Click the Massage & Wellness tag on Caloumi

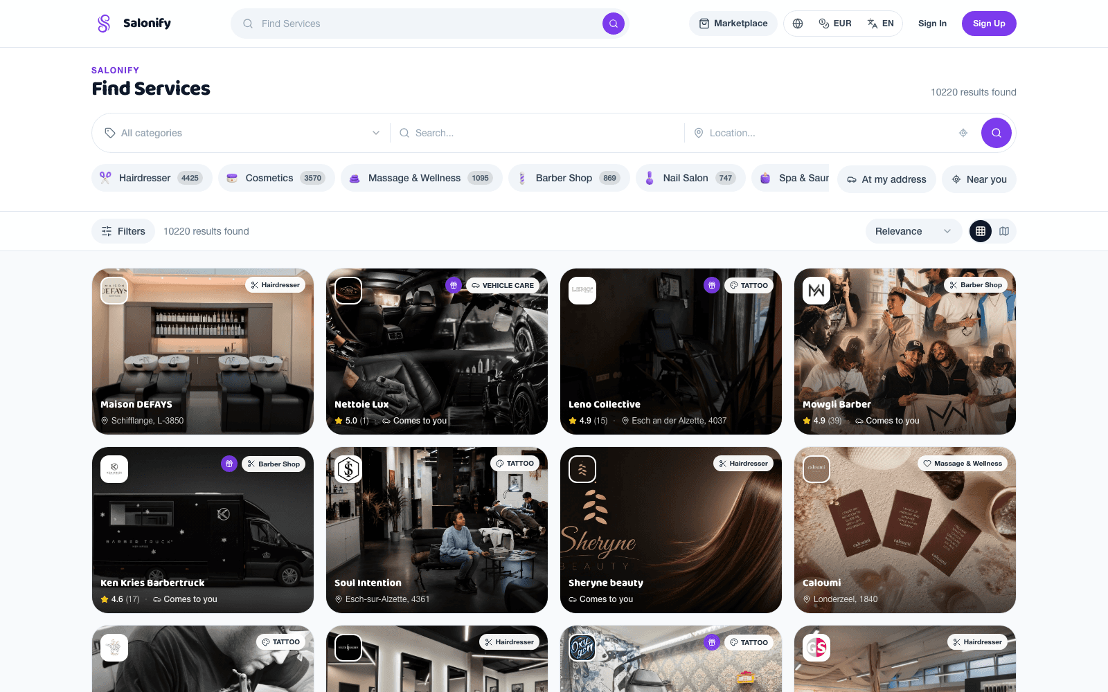pyautogui.click(x=963, y=464)
